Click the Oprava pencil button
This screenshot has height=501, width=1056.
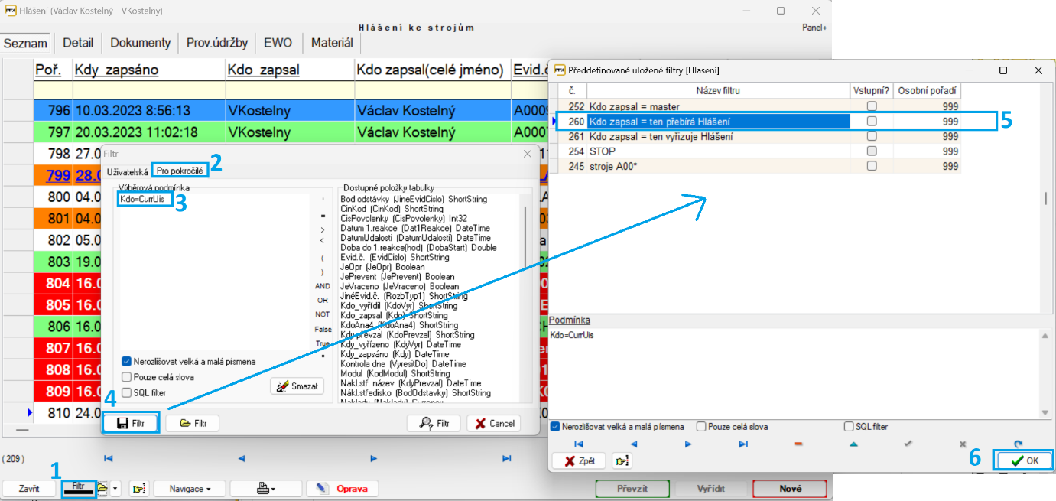click(342, 489)
